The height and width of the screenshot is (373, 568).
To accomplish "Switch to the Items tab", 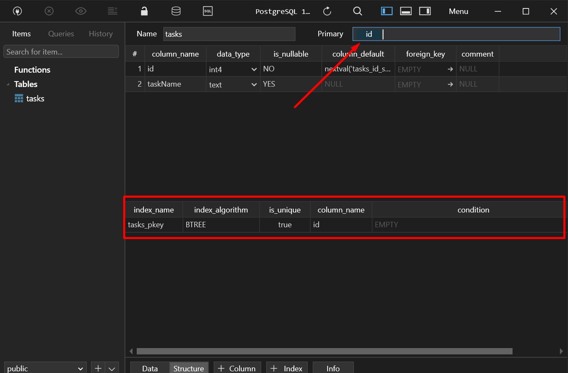I will (22, 34).
